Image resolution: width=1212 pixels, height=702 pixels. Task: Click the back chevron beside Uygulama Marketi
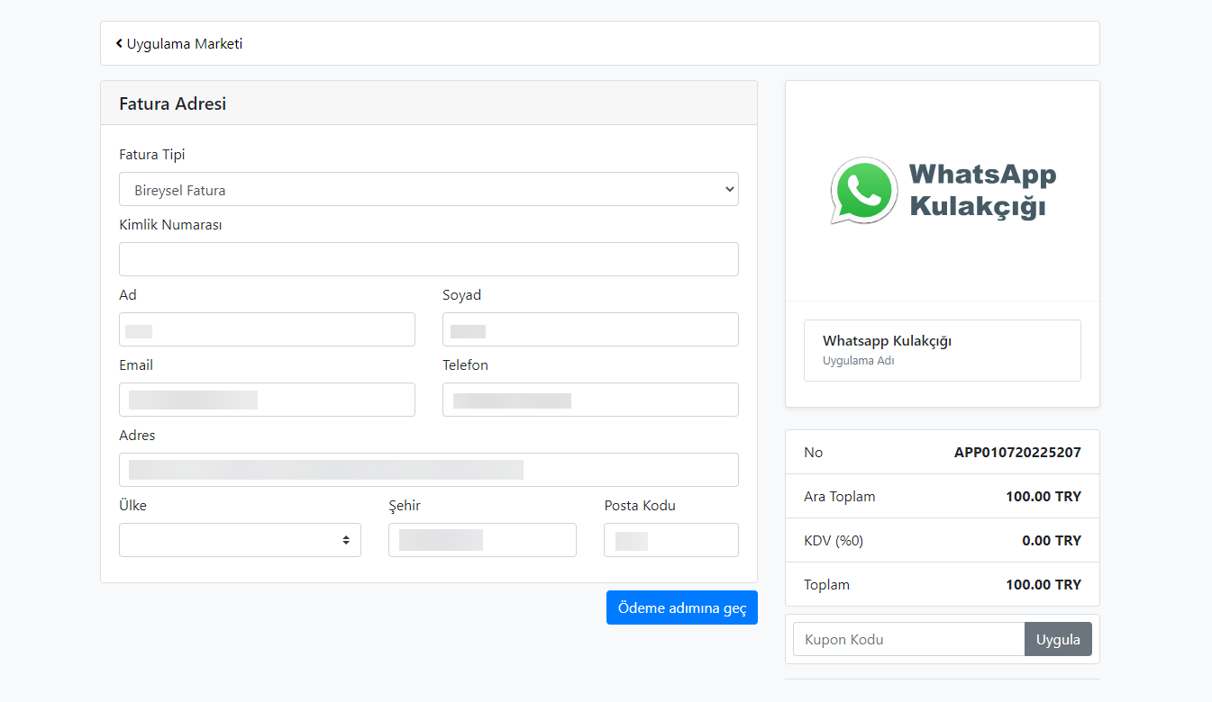click(119, 43)
